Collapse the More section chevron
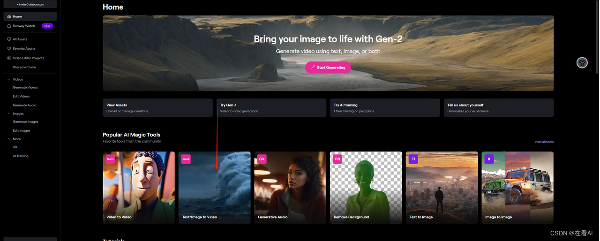Screen dimensions: 600x241 coord(9,139)
